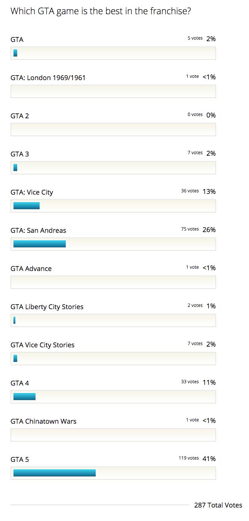
Task: Click the 11% percentage for GTA 4
Action: tap(209, 383)
